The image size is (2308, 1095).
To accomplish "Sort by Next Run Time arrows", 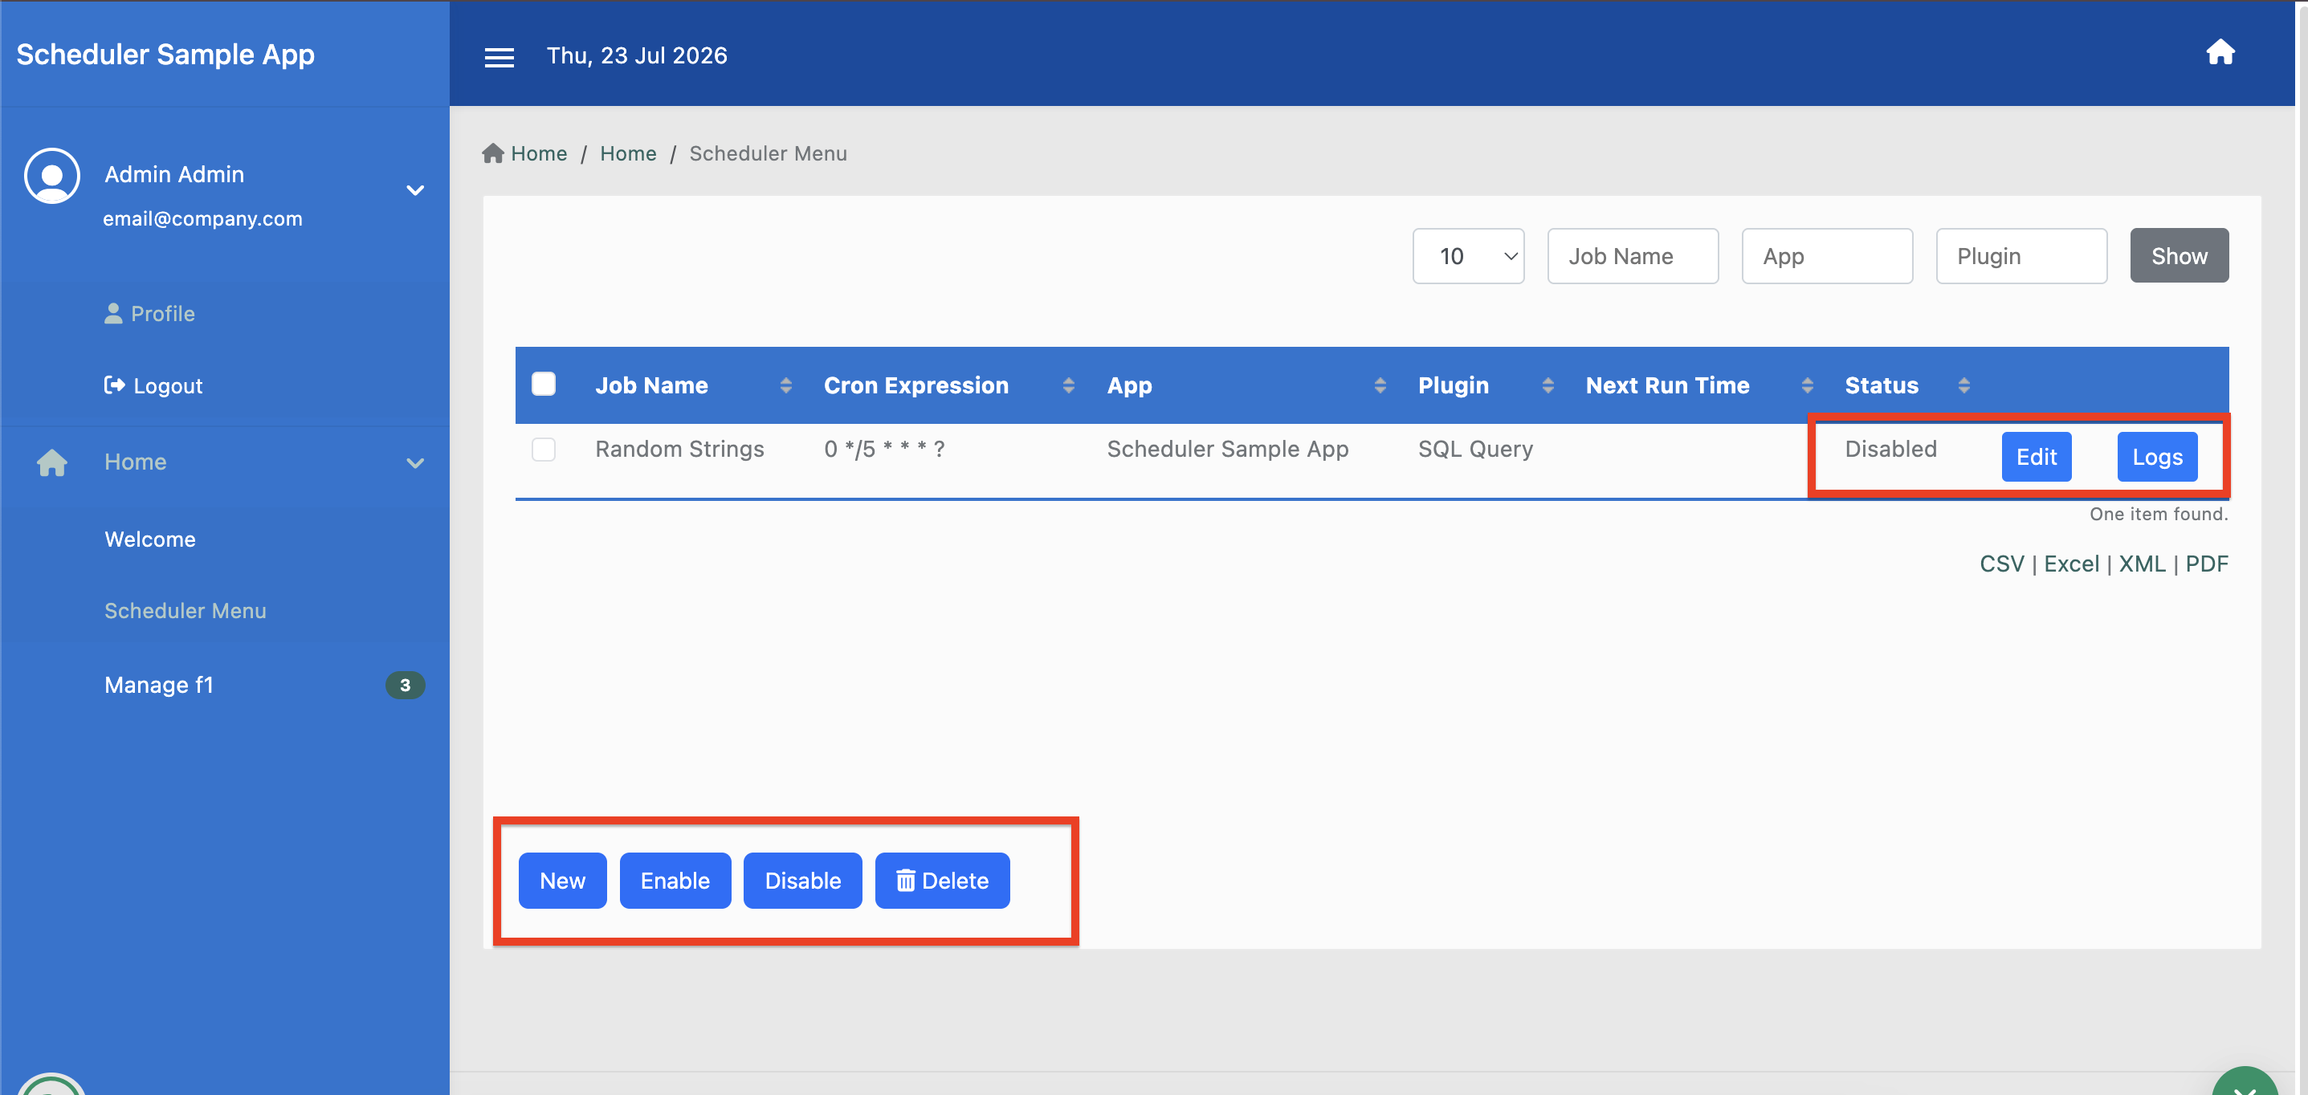I will 1806,386.
